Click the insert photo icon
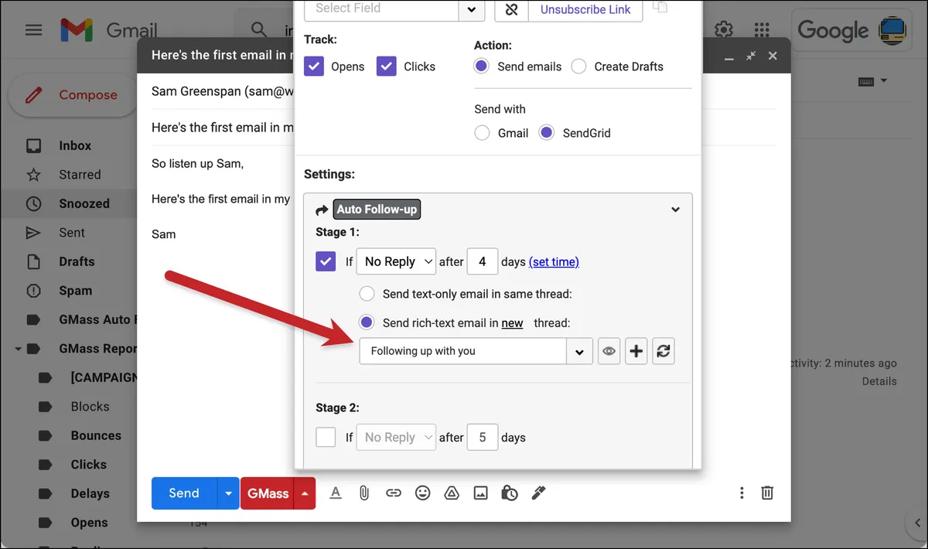The height and width of the screenshot is (549, 928). [x=480, y=493]
